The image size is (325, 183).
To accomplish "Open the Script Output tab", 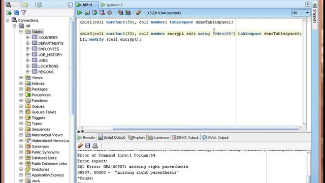I will 112,137.
